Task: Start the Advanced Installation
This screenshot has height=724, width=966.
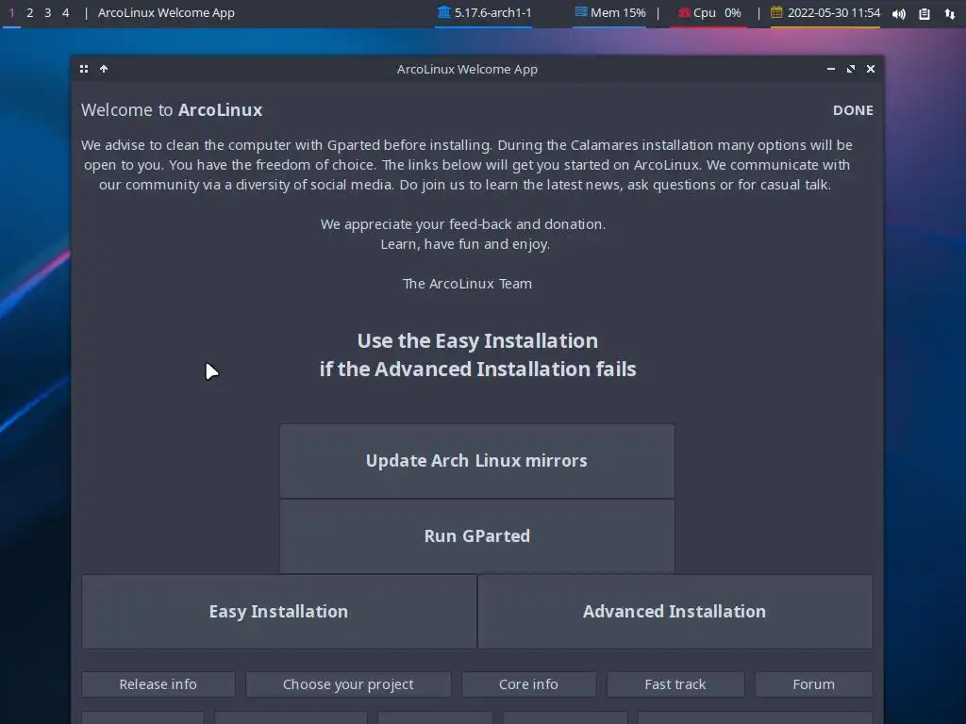Action: [675, 612]
